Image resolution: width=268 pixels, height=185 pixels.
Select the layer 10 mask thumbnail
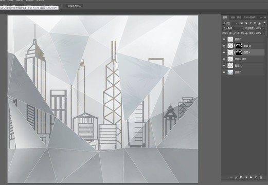[x=239, y=46]
